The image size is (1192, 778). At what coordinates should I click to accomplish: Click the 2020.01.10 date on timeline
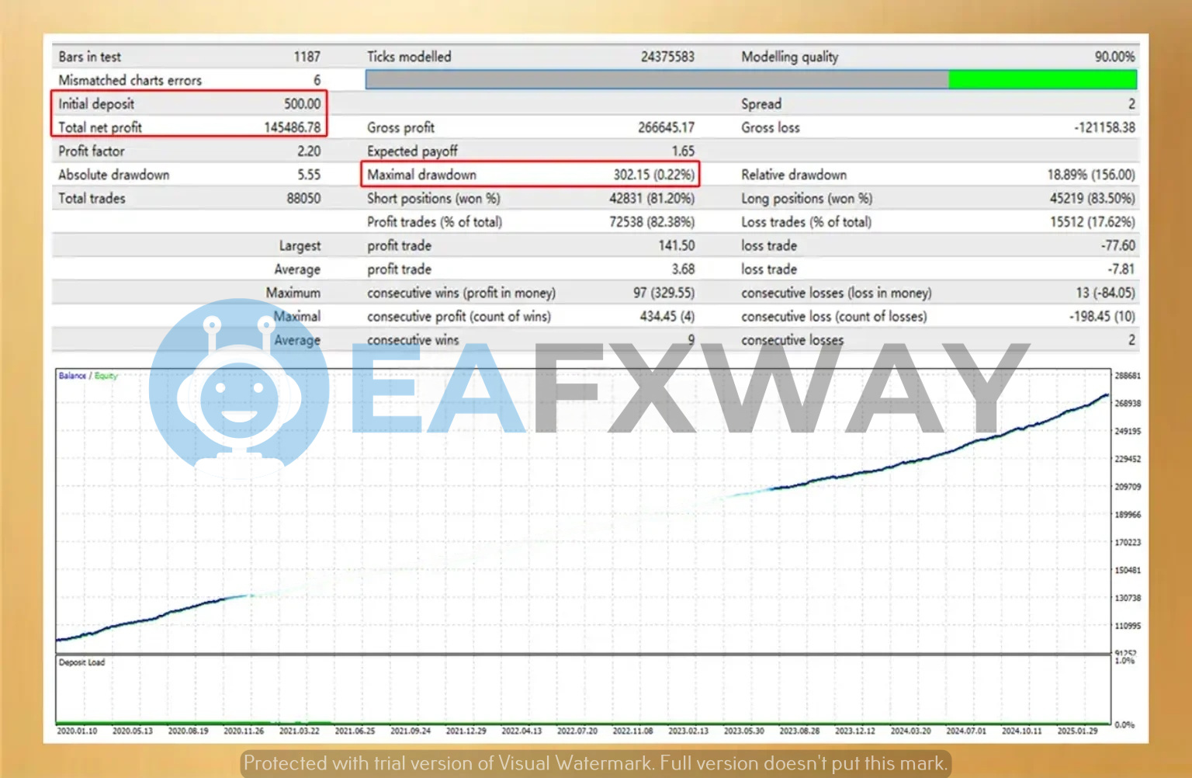77,731
